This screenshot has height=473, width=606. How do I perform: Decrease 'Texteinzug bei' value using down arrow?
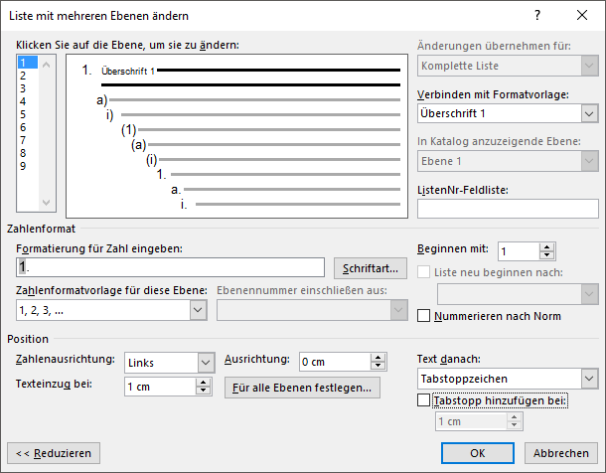pos(205,392)
